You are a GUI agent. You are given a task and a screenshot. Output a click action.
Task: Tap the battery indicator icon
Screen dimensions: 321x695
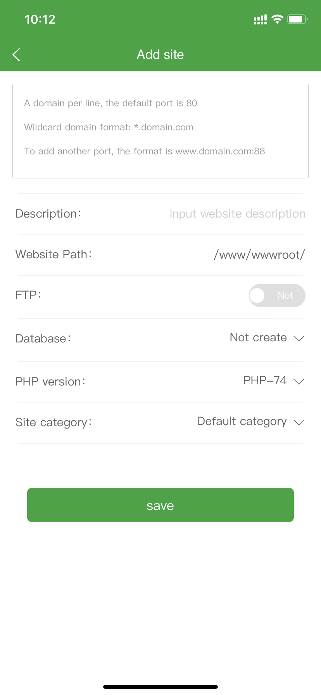pos(297,19)
